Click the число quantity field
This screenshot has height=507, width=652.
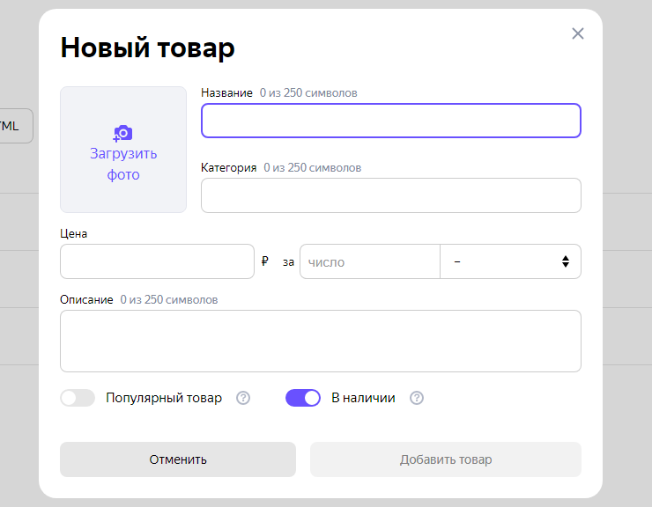click(369, 261)
